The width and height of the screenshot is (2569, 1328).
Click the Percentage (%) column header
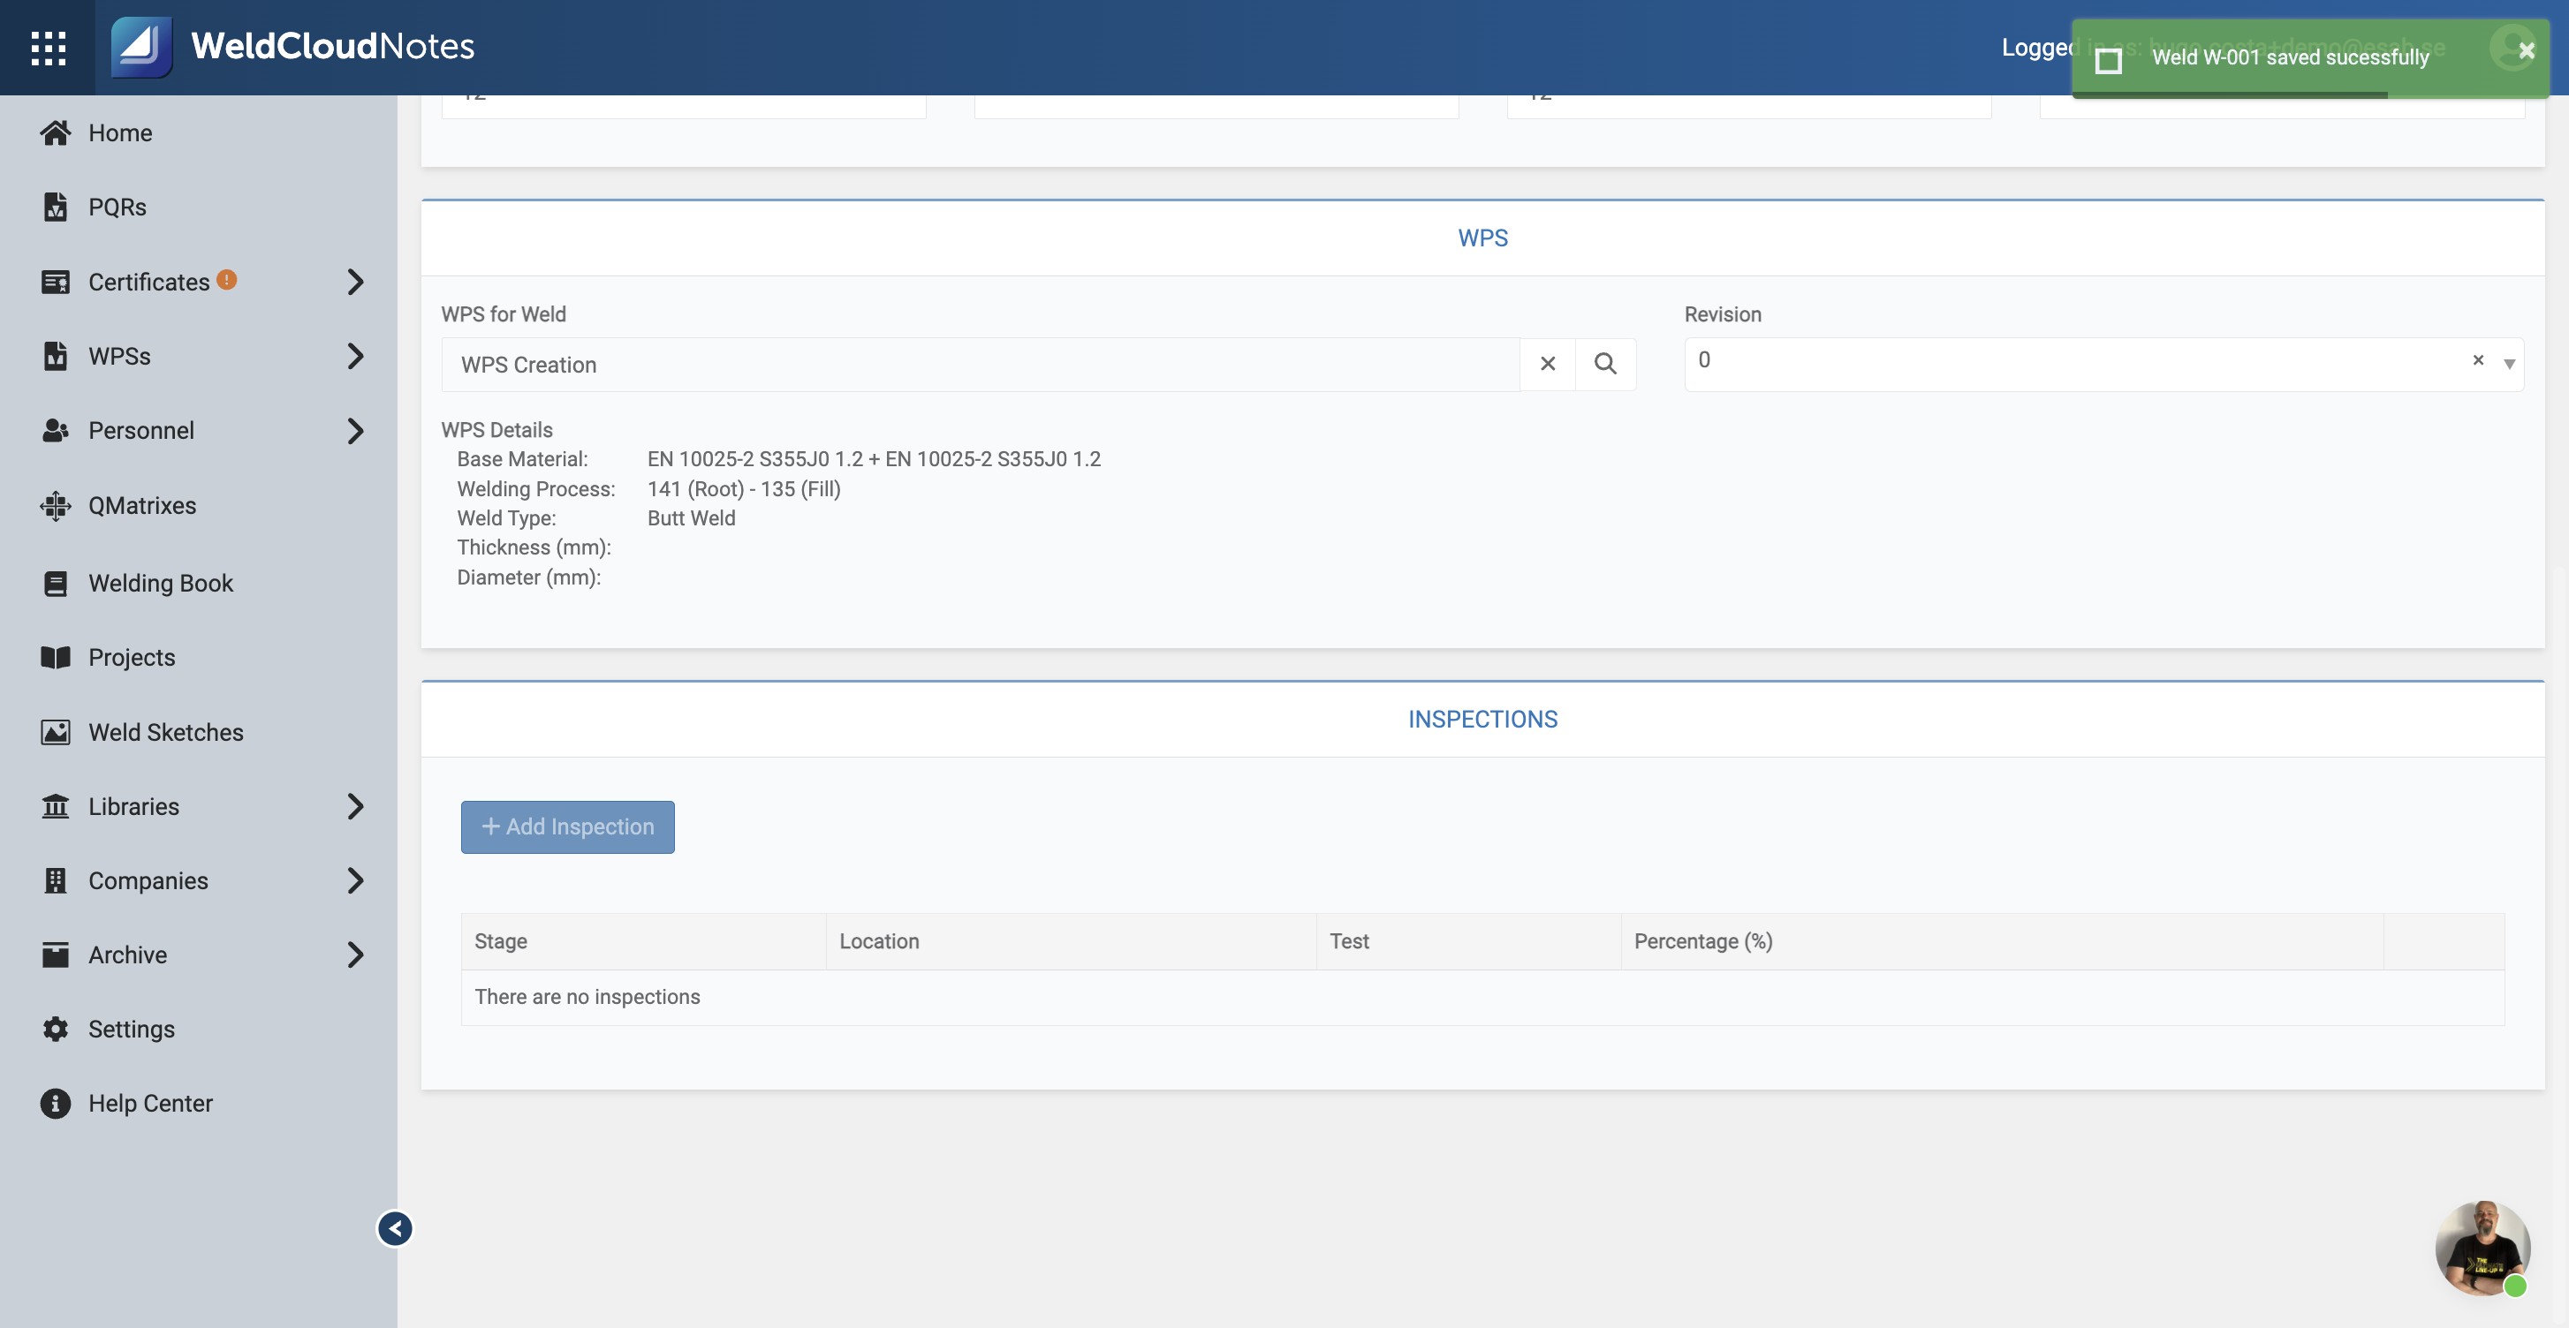pyautogui.click(x=2003, y=941)
